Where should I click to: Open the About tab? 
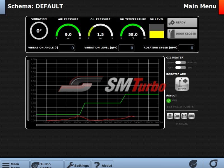pyautogui.click(x=103, y=164)
